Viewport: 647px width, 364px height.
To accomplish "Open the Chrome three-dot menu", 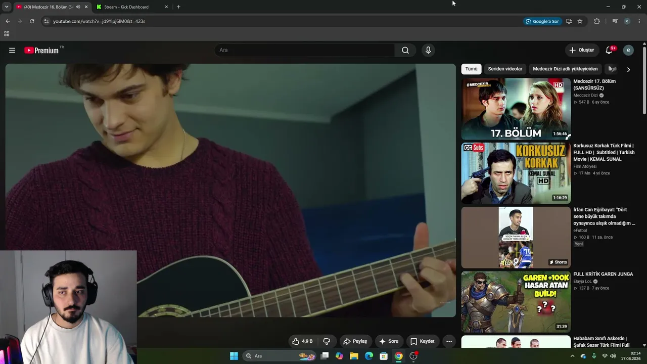I will (639, 21).
